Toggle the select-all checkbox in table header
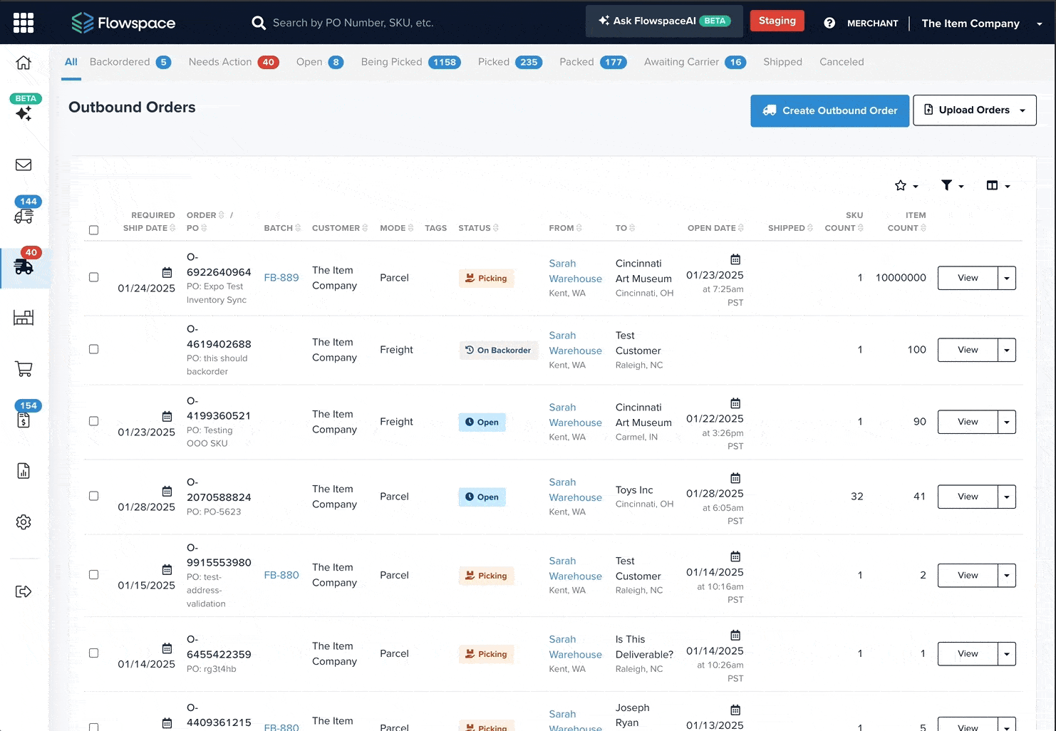This screenshot has height=731, width=1056. pyautogui.click(x=93, y=230)
